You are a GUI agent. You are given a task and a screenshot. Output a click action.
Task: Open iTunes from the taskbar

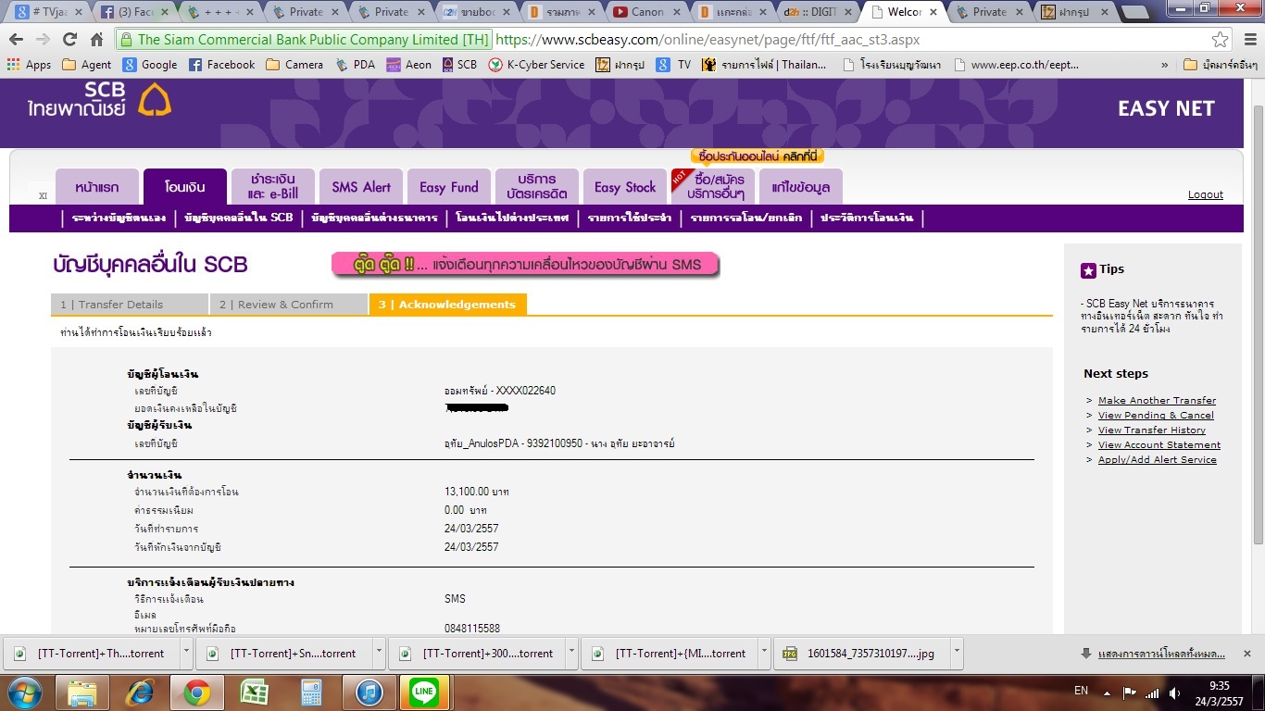point(369,692)
